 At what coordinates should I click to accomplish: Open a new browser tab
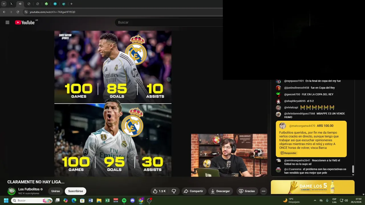(x=71, y=4)
